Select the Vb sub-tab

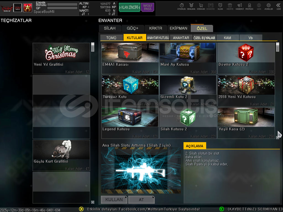[250, 38]
